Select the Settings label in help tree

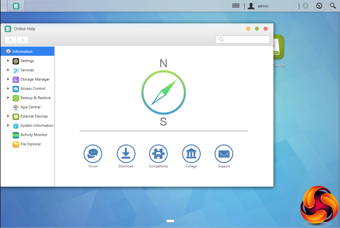pos(27,61)
